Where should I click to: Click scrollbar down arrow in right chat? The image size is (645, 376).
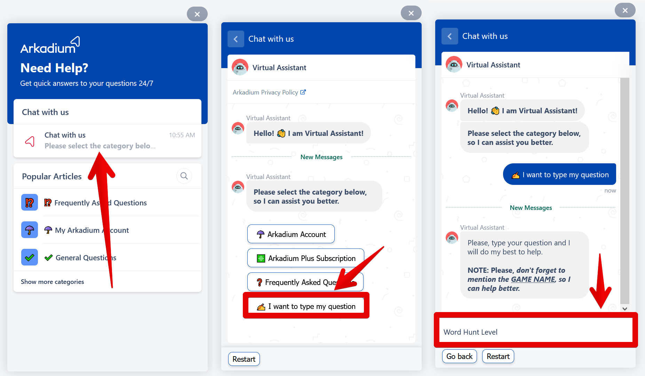625,309
